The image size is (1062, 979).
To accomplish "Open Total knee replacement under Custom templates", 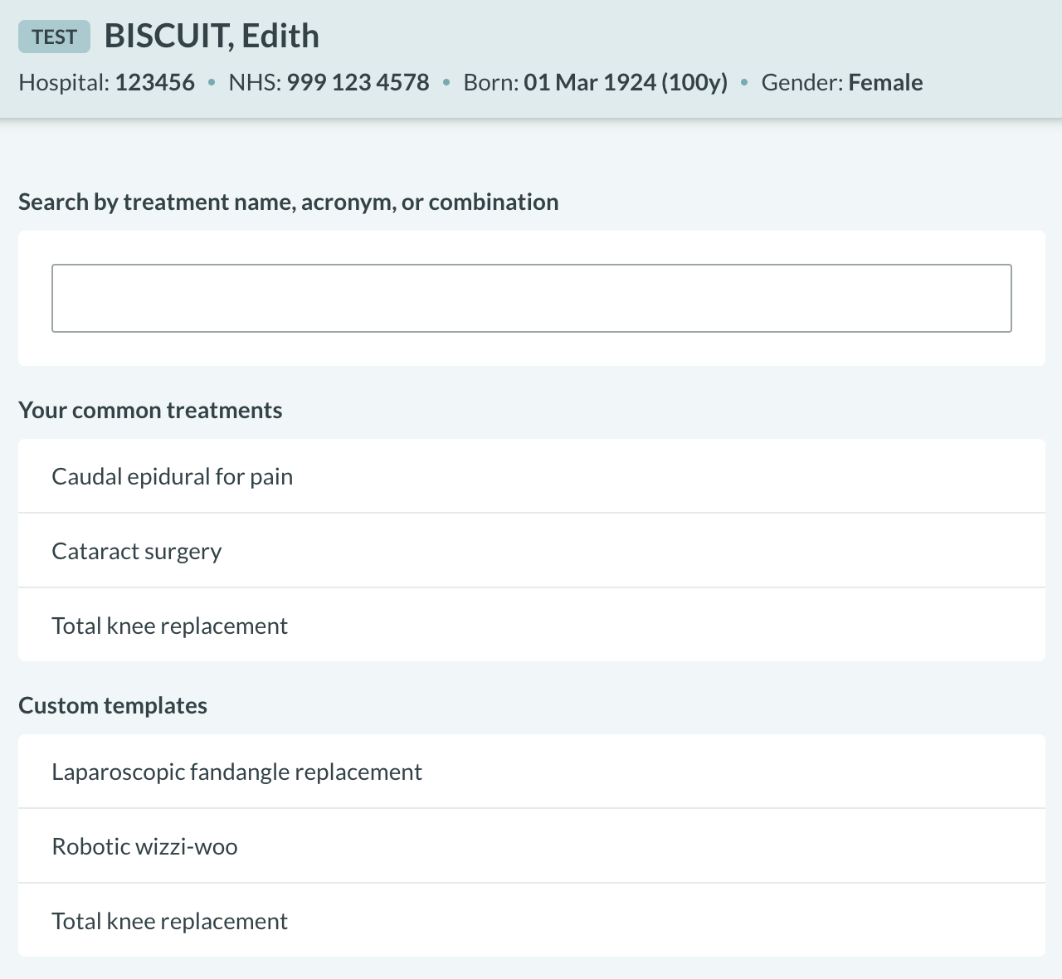I will point(169,921).
